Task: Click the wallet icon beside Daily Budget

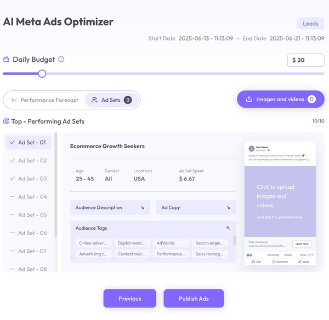Action: (7, 60)
